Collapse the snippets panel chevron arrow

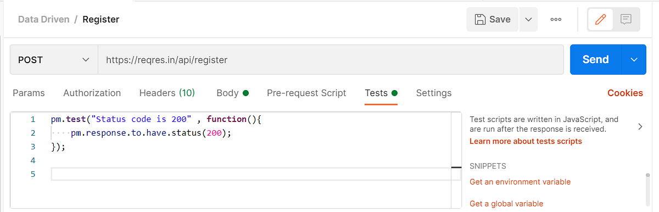tap(640, 127)
